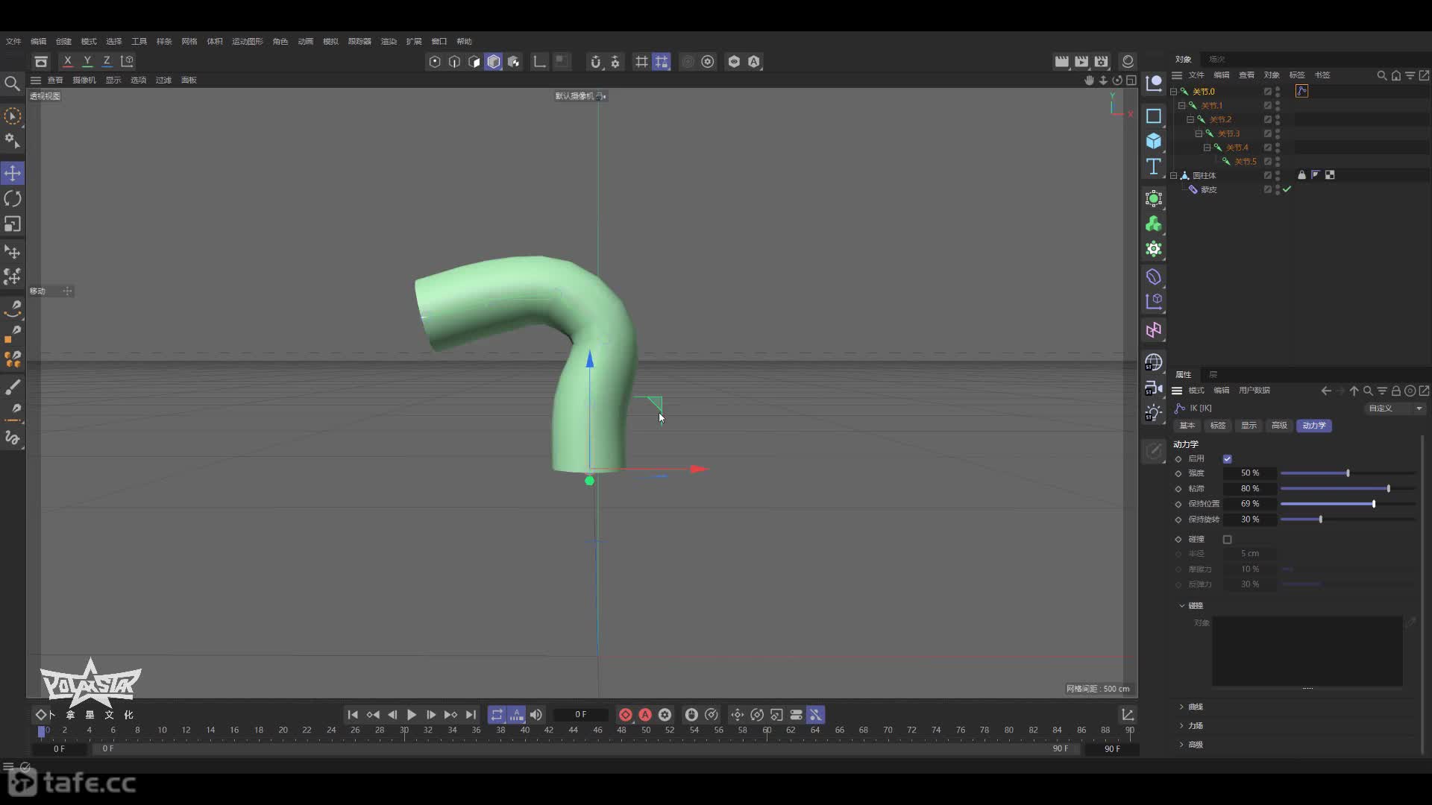Screen dimensions: 1432x805
Task: Switch to the 显示 attribute tab
Action: pyautogui.click(x=1249, y=426)
